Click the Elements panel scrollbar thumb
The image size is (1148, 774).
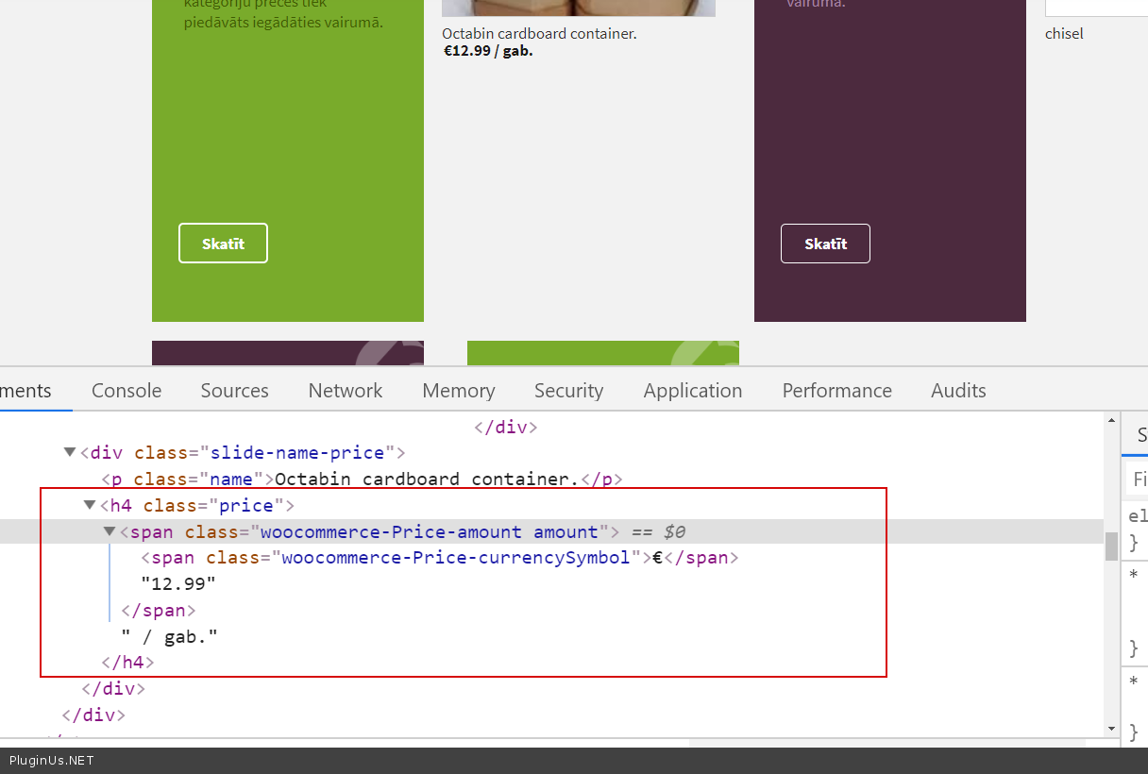[x=1111, y=546]
